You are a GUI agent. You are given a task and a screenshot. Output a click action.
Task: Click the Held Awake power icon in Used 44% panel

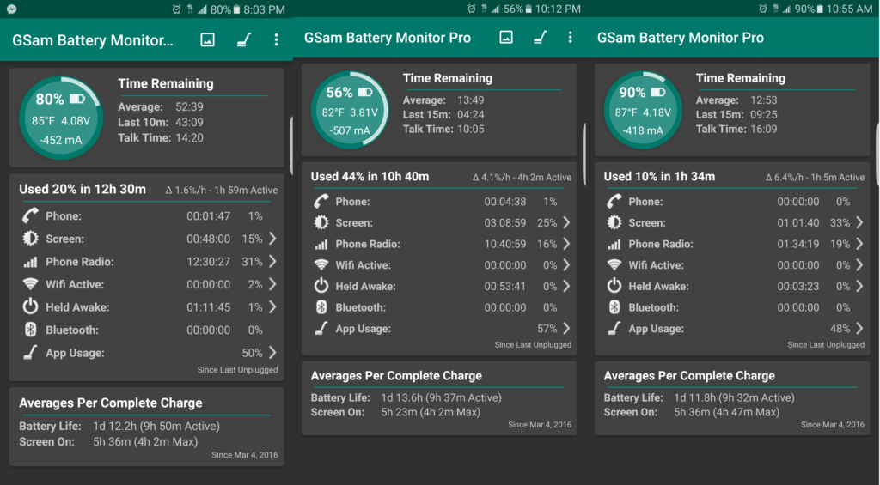click(x=321, y=286)
